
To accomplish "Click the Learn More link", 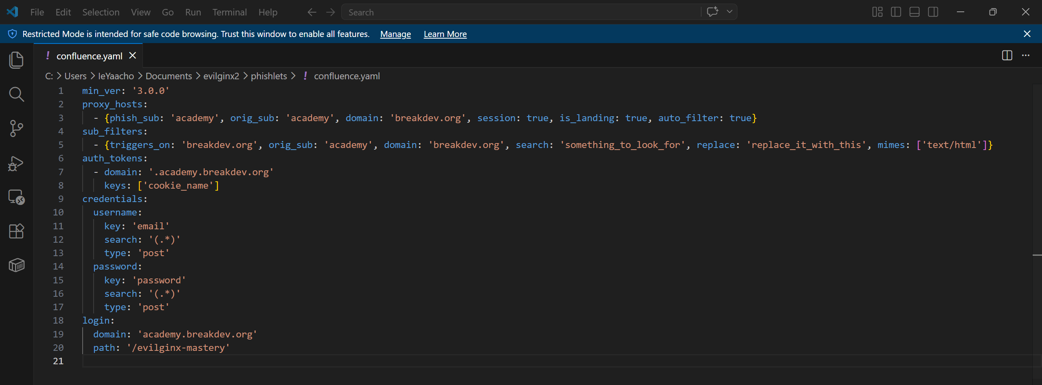I will coord(445,34).
